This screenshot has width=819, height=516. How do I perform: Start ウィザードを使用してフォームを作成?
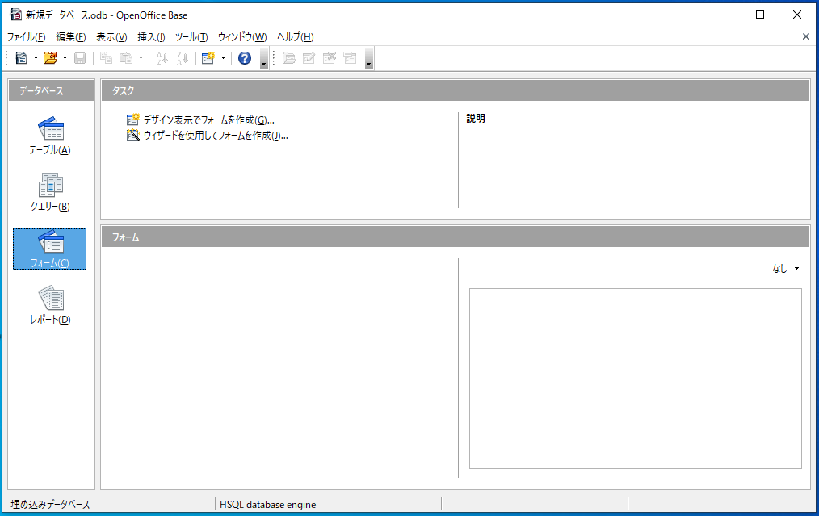pyautogui.click(x=214, y=135)
